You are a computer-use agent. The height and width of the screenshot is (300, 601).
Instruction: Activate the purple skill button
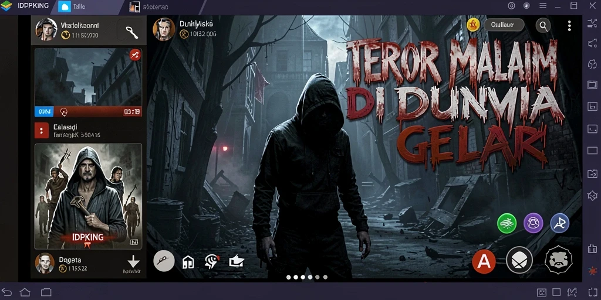pos(533,223)
